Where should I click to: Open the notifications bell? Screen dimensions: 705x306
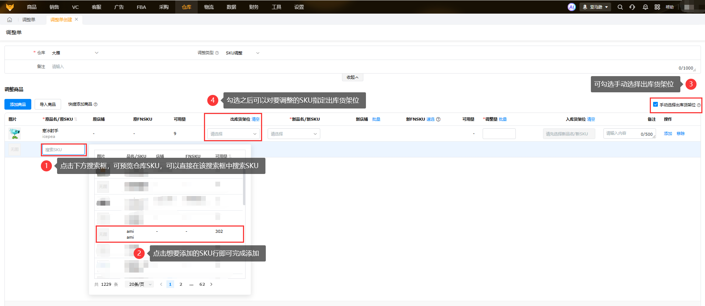click(645, 7)
